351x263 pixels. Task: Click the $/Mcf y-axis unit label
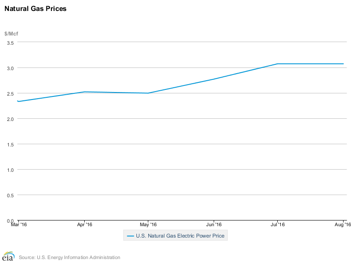[11, 34]
